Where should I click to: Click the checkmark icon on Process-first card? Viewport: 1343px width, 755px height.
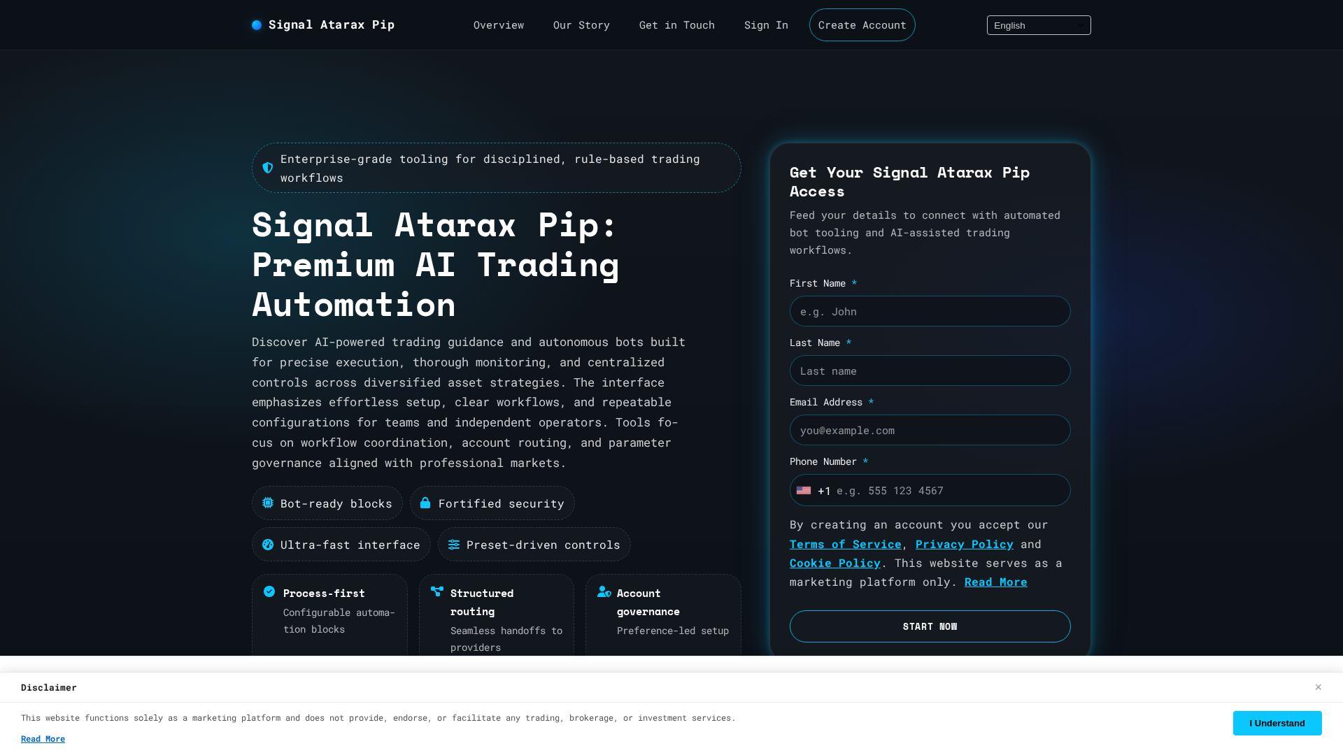pos(269,591)
